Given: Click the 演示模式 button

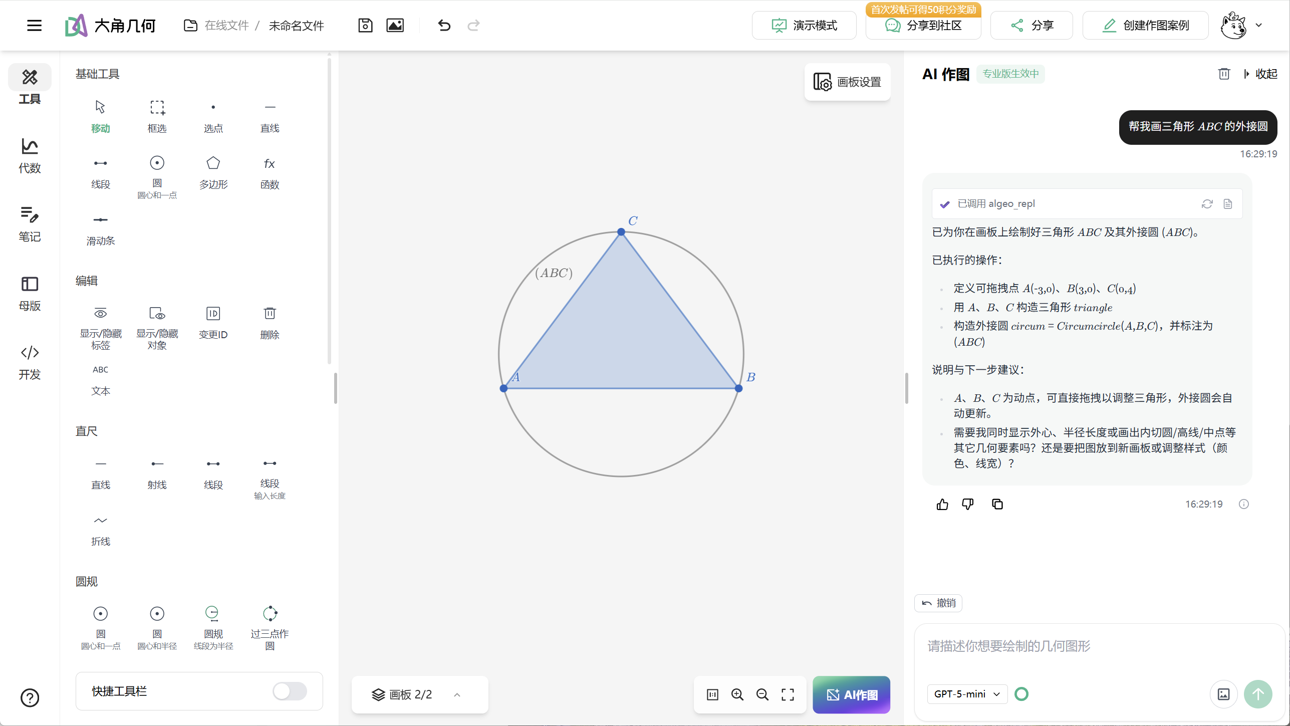Looking at the screenshot, I should [x=804, y=25].
